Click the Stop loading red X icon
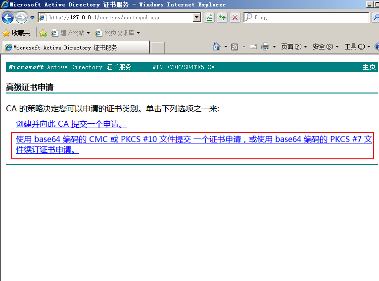 (235, 17)
